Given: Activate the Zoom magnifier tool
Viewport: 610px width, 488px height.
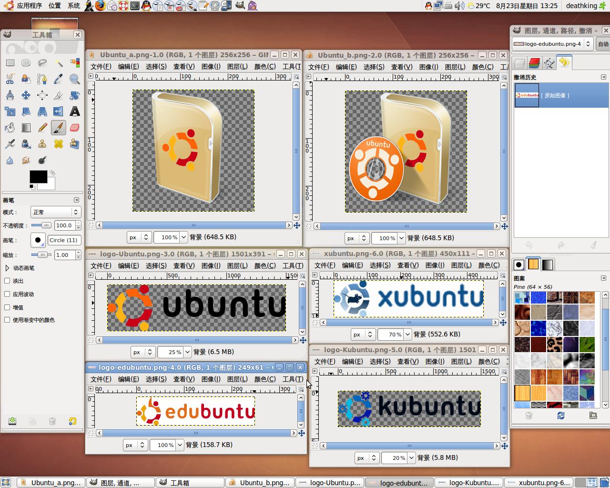Looking at the screenshot, I should (75, 79).
